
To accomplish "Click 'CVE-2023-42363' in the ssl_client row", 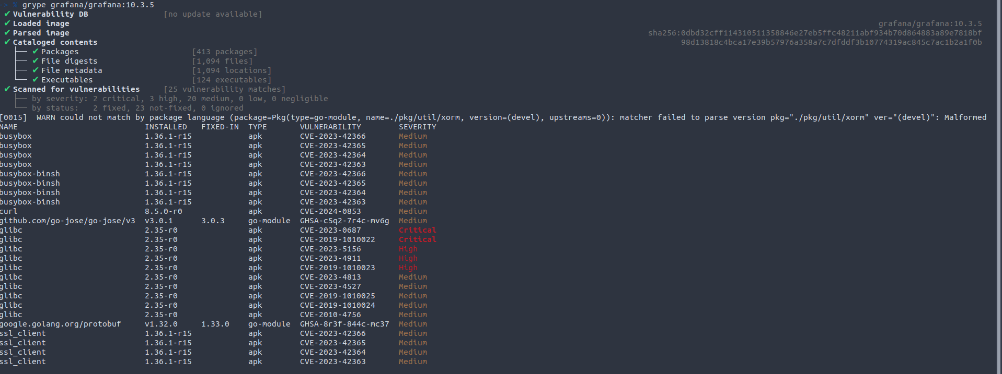I will (x=333, y=361).
